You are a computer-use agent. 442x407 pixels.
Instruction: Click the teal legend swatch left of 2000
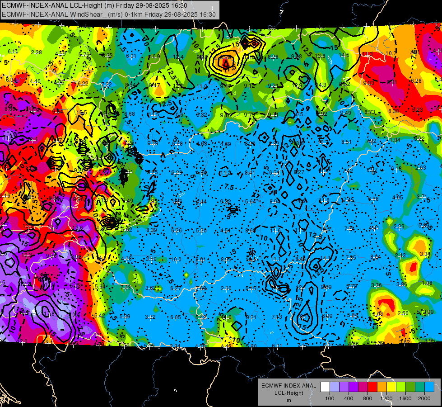[x=419, y=387]
